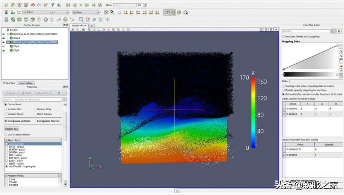The image size is (344, 195).
Task: Open the Surface representation dropdown
Action: coord(86,12)
